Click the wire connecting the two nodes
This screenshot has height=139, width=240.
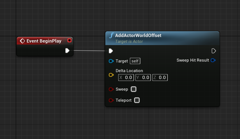pyautogui.click(x=89, y=51)
